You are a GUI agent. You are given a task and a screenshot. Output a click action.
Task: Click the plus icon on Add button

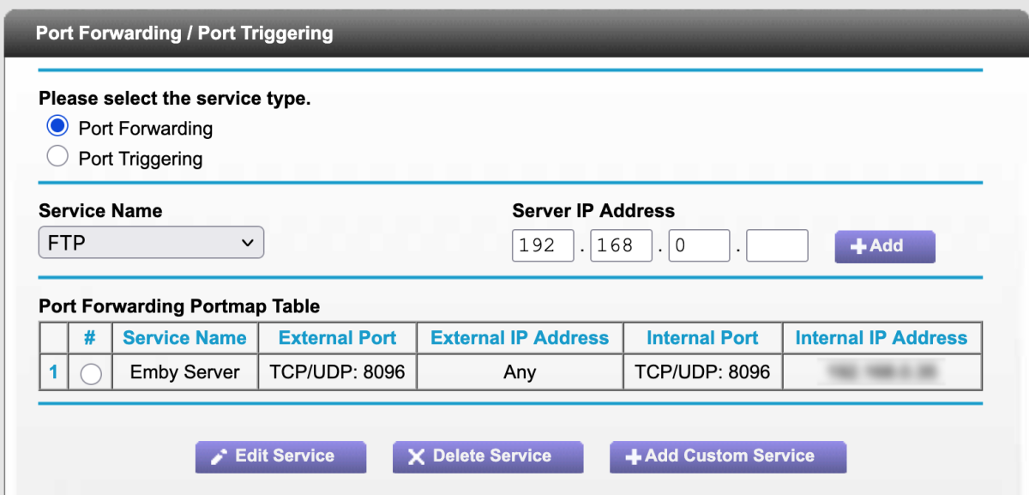pos(857,246)
